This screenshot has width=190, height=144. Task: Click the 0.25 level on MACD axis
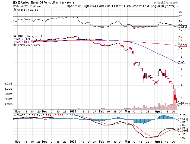click(x=183, y=115)
